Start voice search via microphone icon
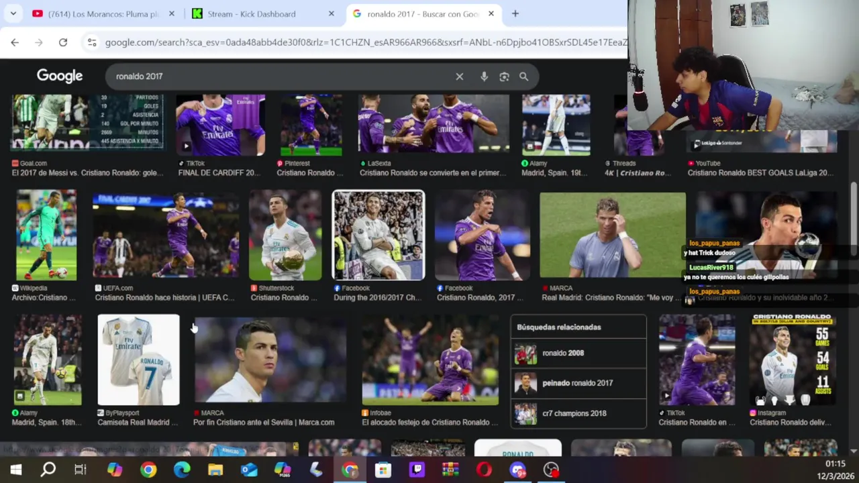The width and height of the screenshot is (859, 483). pyautogui.click(x=484, y=76)
